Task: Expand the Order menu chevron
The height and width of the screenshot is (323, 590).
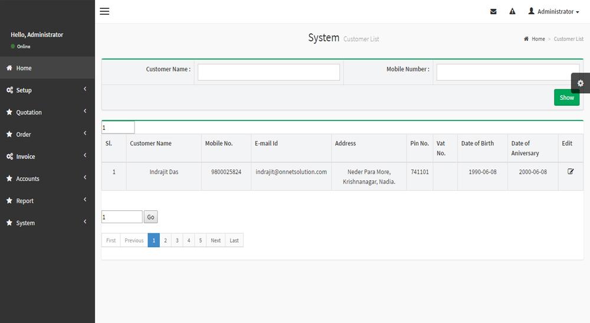Action: pyautogui.click(x=85, y=133)
